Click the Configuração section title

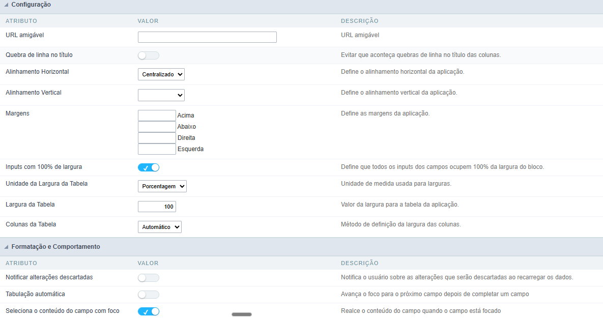(31, 5)
